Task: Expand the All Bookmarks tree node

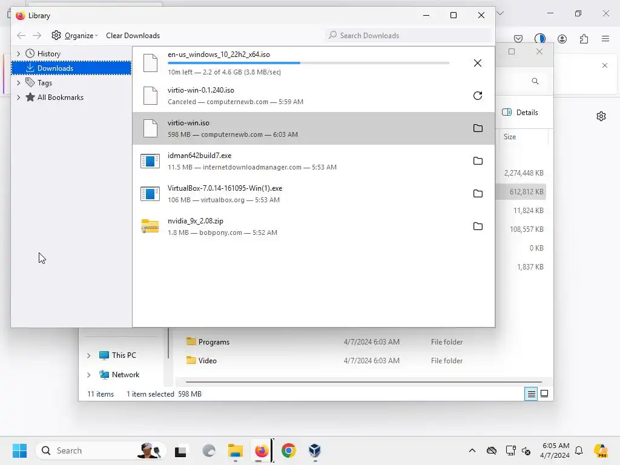Action: [18, 97]
